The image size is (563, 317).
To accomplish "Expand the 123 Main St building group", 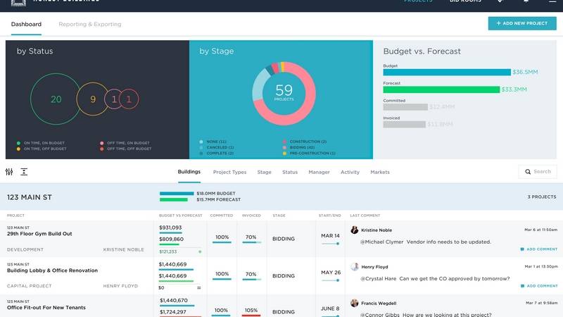I will point(30,198).
